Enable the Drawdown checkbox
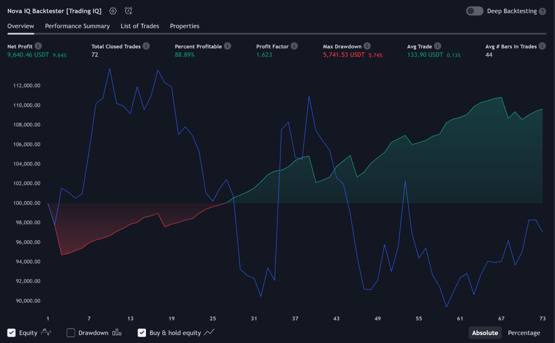The image size is (555, 343). [x=71, y=333]
